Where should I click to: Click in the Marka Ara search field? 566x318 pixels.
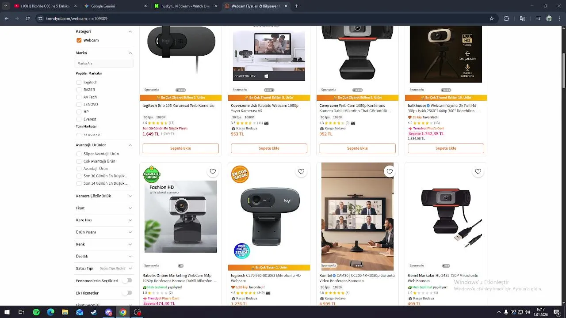(104, 63)
